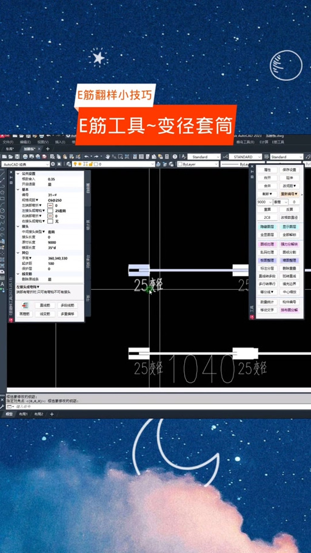This screenshot has width=311, height=553.
Task: Toggle the layer freeze sun icon
Action: point(79,164)
